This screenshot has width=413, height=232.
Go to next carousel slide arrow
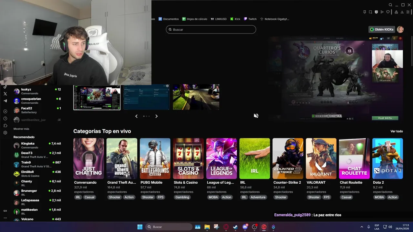coord(156,116)
